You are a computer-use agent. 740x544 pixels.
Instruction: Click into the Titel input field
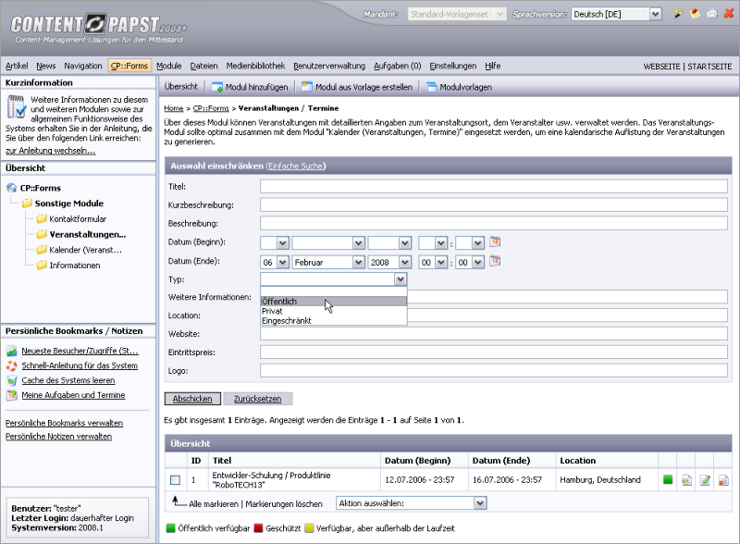[494, 187]
